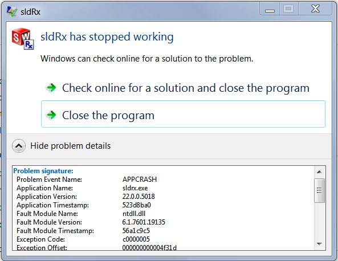Viewport: 338px width, 261px height.
Task: Select timestamp value 56a1c9c5
Action: [x=136, y=231]
